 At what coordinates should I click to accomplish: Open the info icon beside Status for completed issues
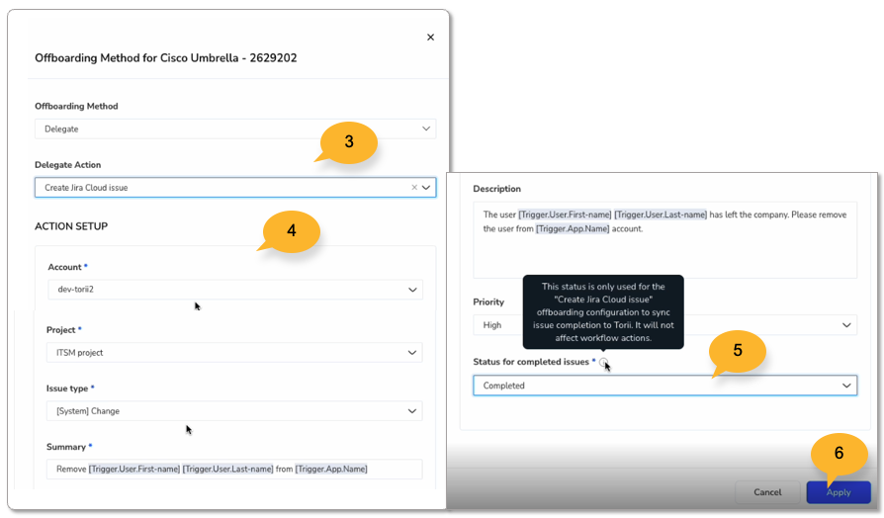(x=603, y=362)
